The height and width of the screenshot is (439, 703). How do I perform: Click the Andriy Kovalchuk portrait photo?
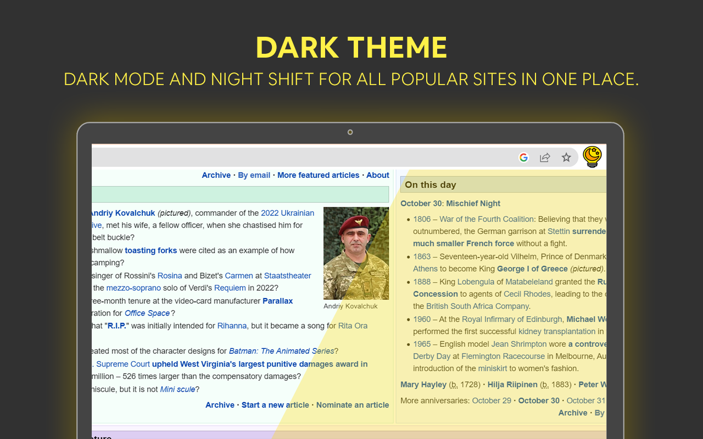click(x=356, y=253)
